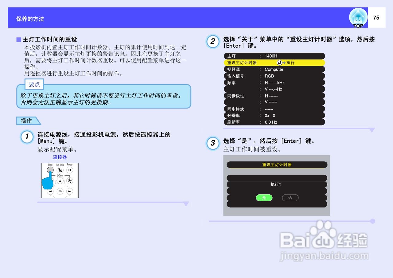Select the 同步极性 H row
The width and height of the screenshot is (393, 278).
coord(274,96)
